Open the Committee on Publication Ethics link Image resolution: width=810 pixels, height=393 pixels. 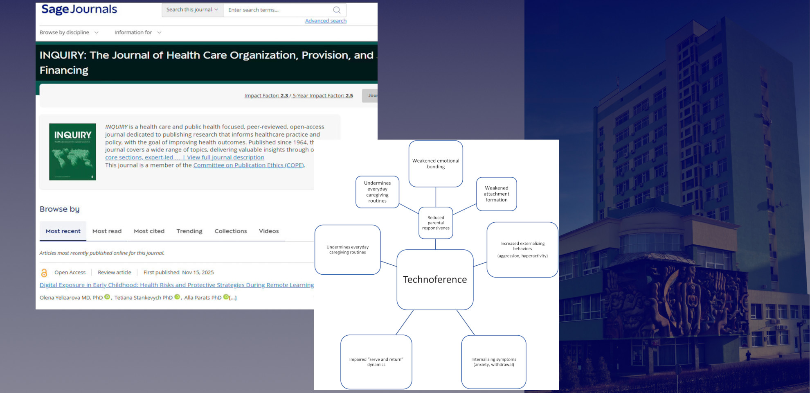(x=248, y=165)
